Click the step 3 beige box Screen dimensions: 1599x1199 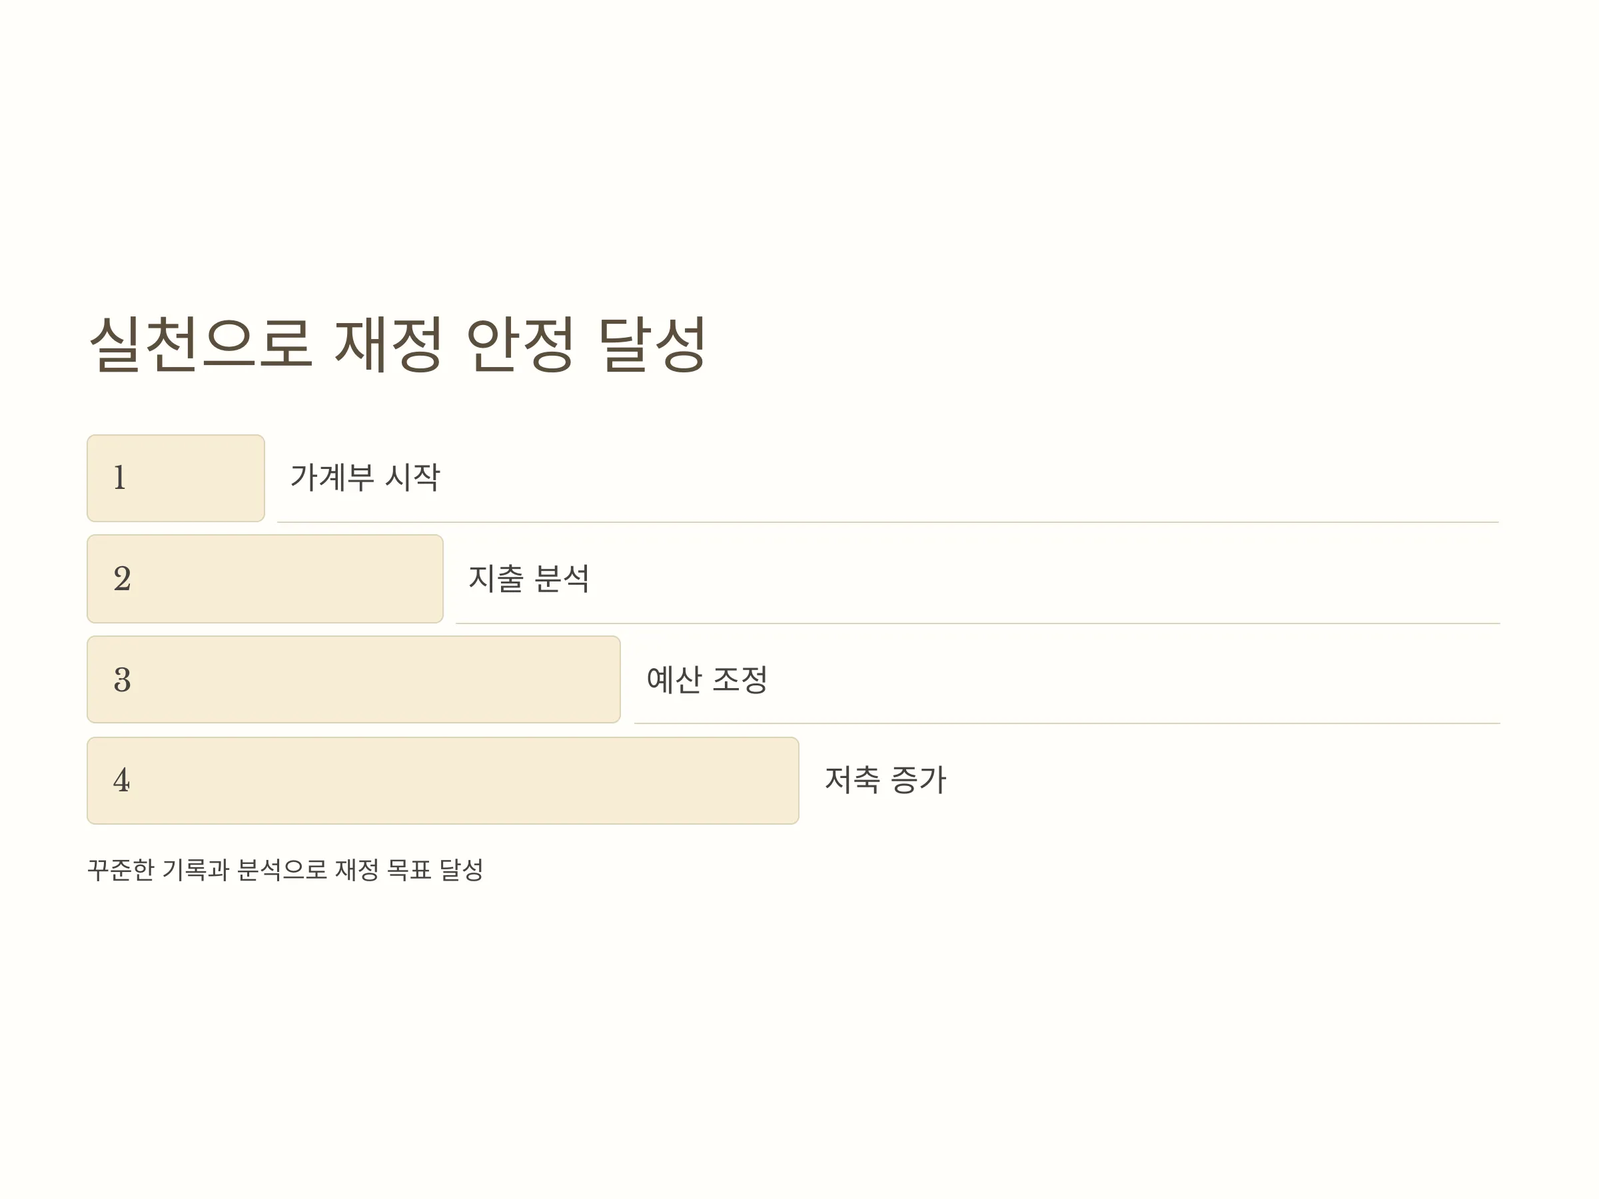pos(354,679)
